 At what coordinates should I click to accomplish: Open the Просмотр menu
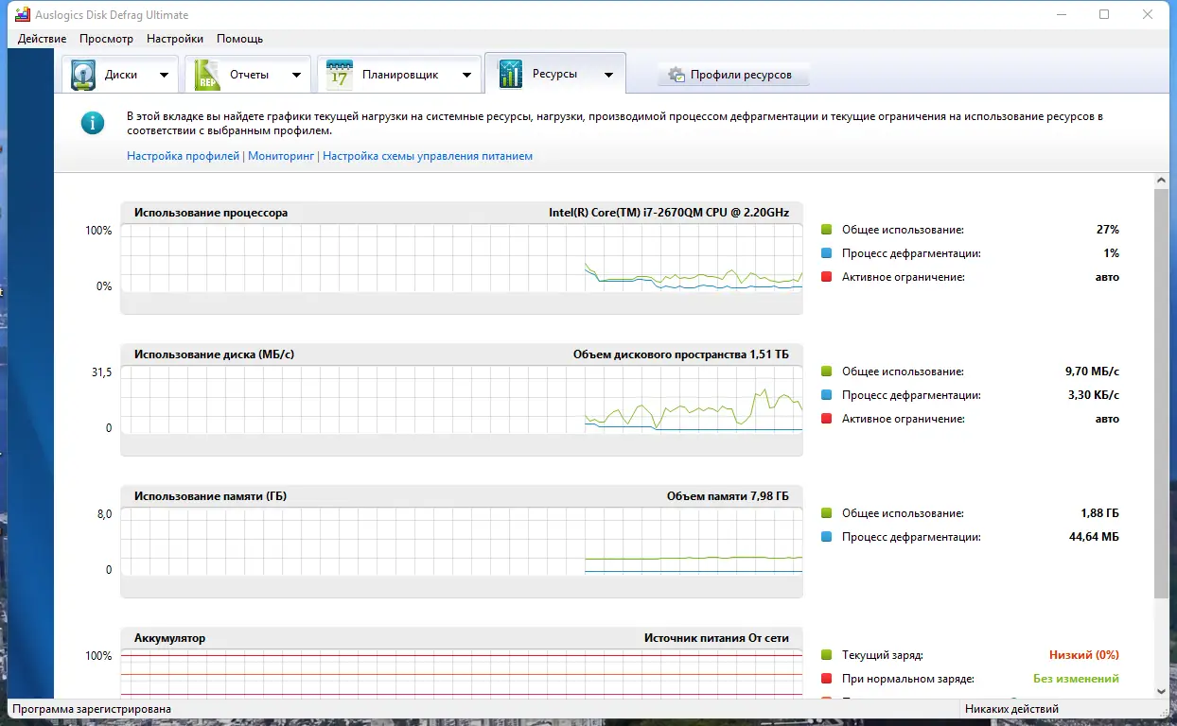coord(106,39)
